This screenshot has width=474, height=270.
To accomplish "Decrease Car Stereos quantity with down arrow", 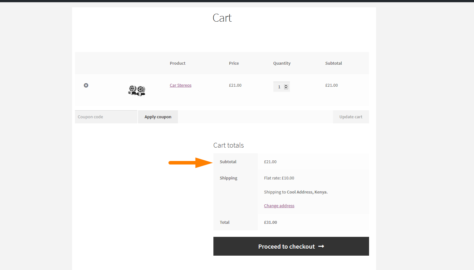I will point(286,88).
